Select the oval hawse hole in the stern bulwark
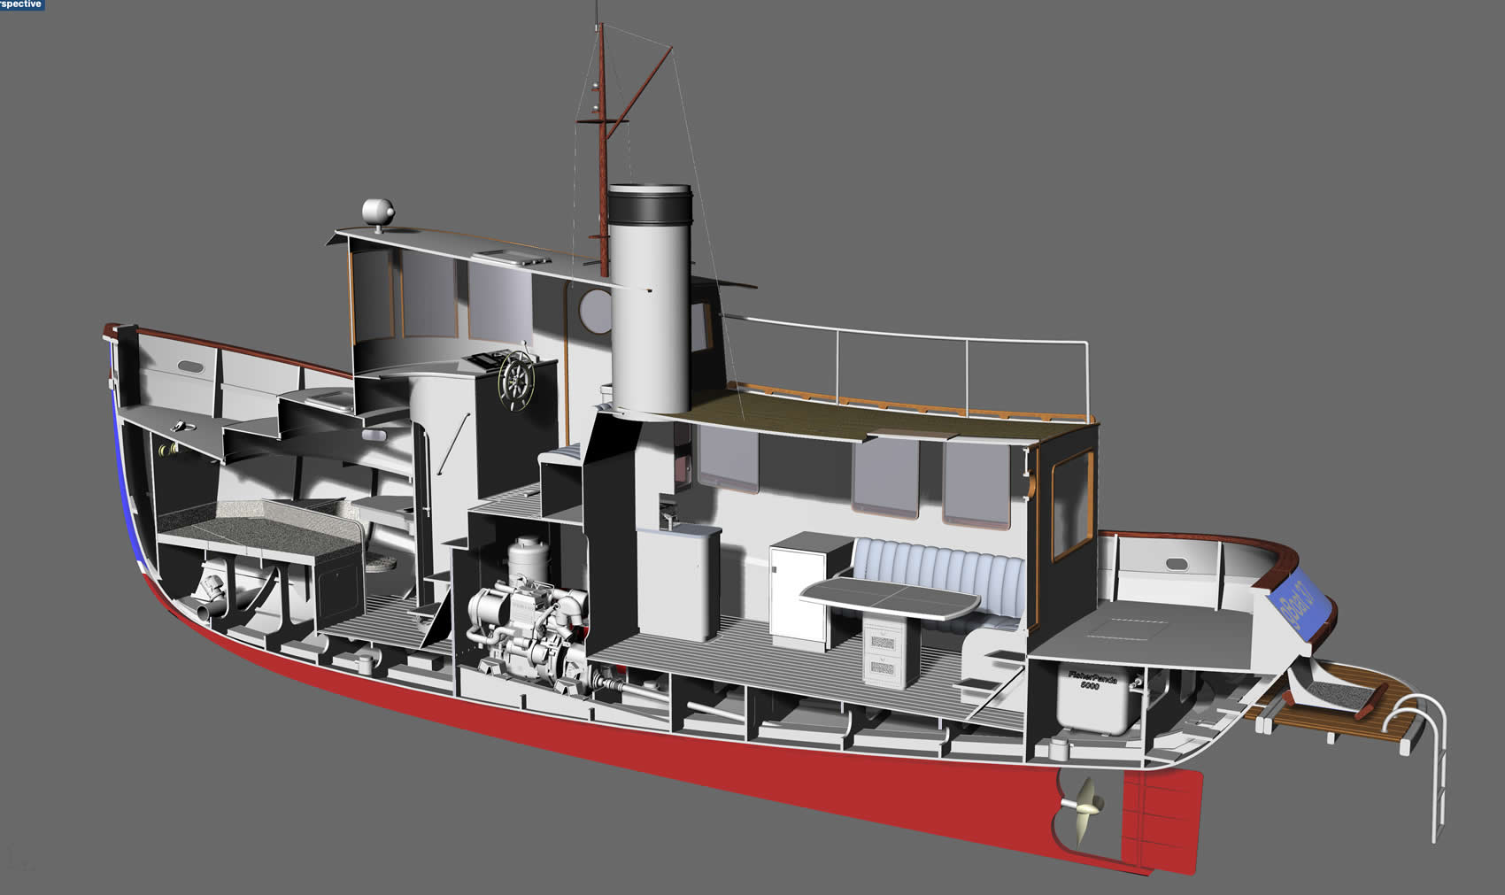The image size is (1505, 895). point(1177,564)
